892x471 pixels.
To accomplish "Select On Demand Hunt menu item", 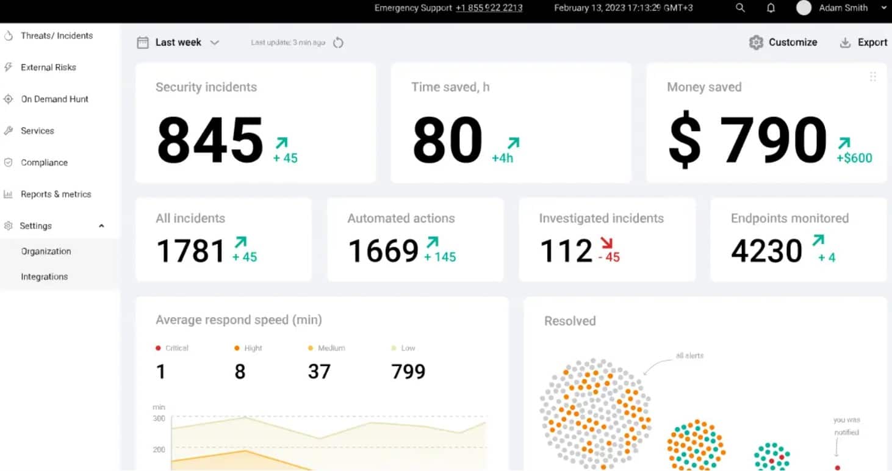I will (54, 99).
